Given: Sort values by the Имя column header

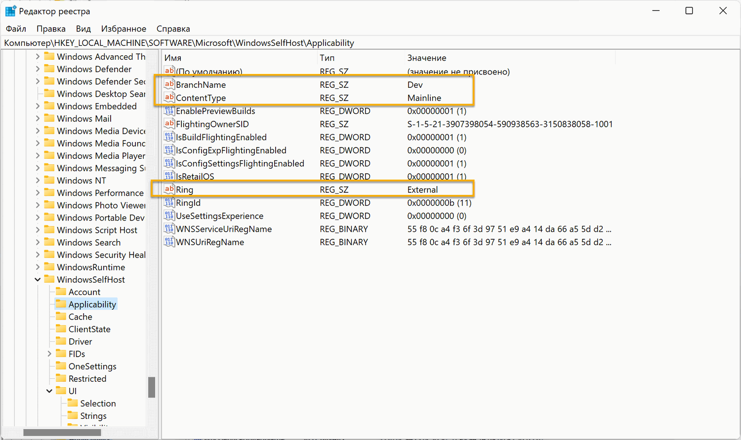Looking at the screenshot, I should point(173,58).
